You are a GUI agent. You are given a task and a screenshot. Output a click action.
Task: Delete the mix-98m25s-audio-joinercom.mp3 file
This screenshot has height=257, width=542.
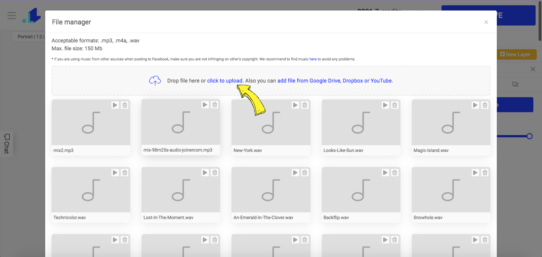[x=215, y=105]
